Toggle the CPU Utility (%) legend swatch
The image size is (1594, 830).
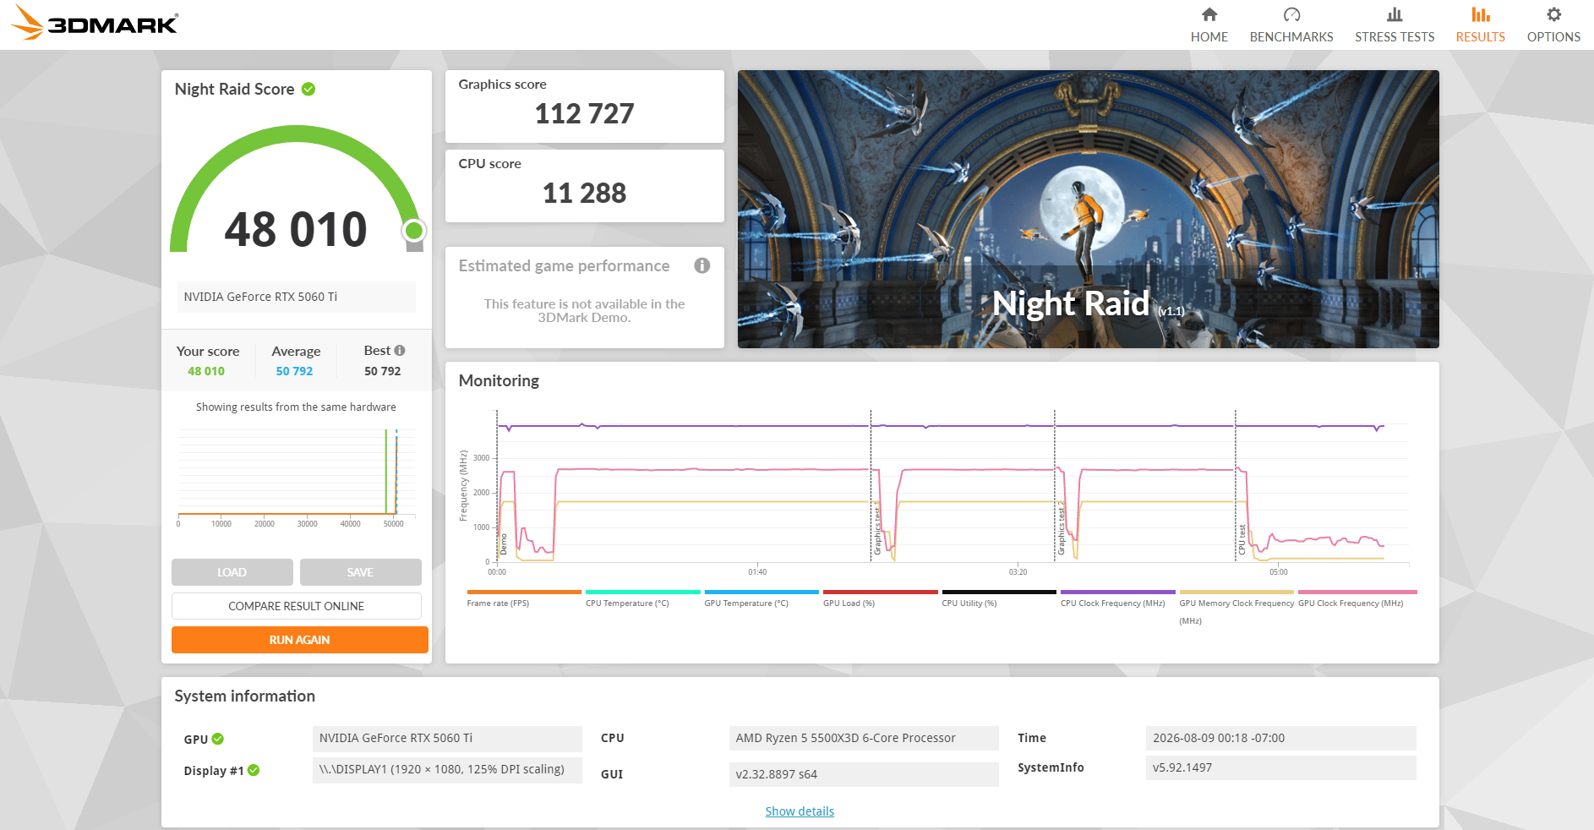coord(999,592)
